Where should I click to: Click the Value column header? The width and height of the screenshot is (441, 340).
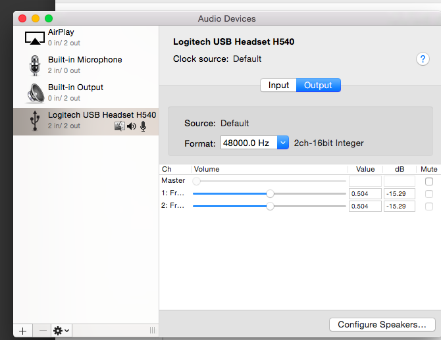coord(365,169)
